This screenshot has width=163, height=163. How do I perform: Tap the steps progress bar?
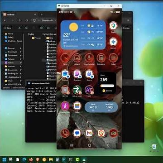pos(107,86)
